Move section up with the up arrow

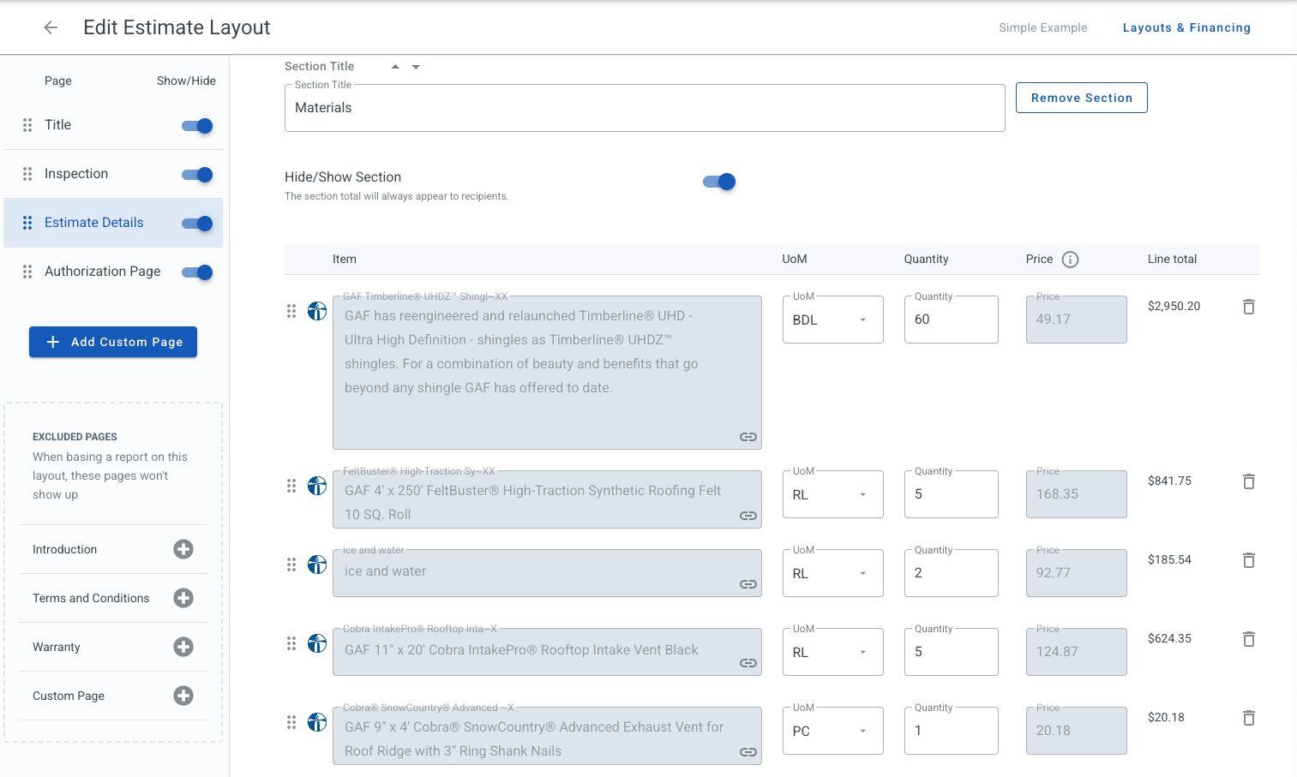(395, 67)
